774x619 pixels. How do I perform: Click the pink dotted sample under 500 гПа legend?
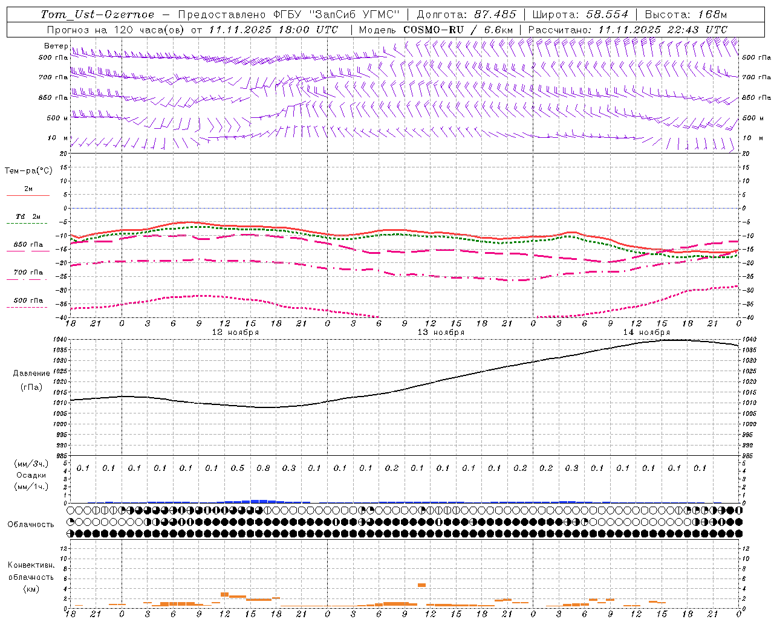point(28,307)
